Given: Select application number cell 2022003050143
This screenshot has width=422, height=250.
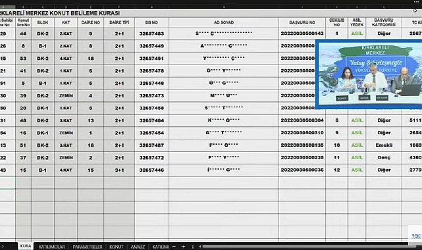Looking at the screenshot, I should tap(302, 34).
